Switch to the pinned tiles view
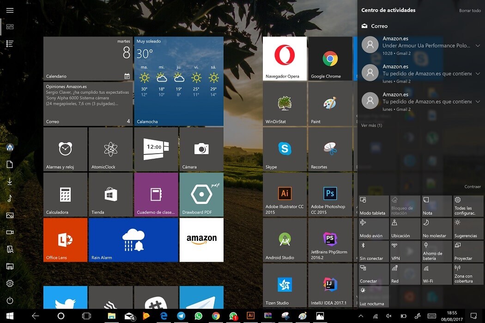Screen dimensions: 485x323 [10, 27]
